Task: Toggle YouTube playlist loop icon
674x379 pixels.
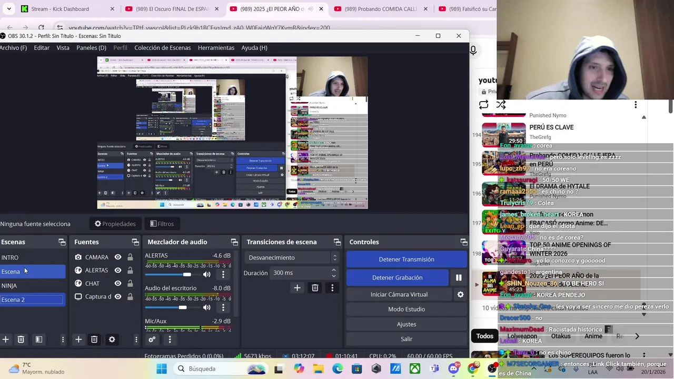Action: pyautogui.click(x=483, y=105)
